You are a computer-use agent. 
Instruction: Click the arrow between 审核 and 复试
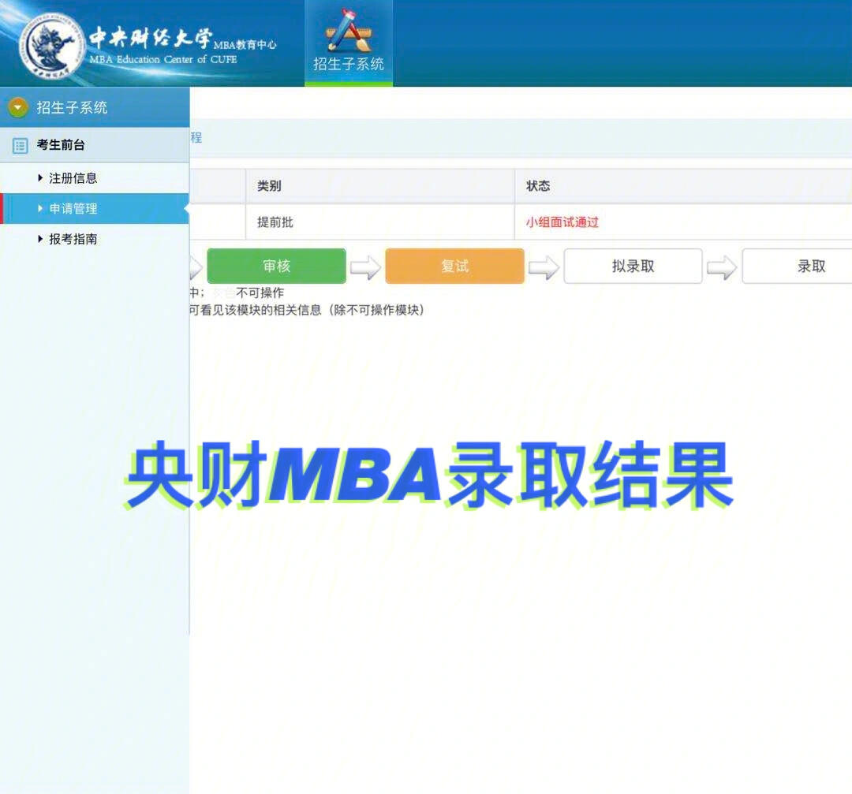366,267
